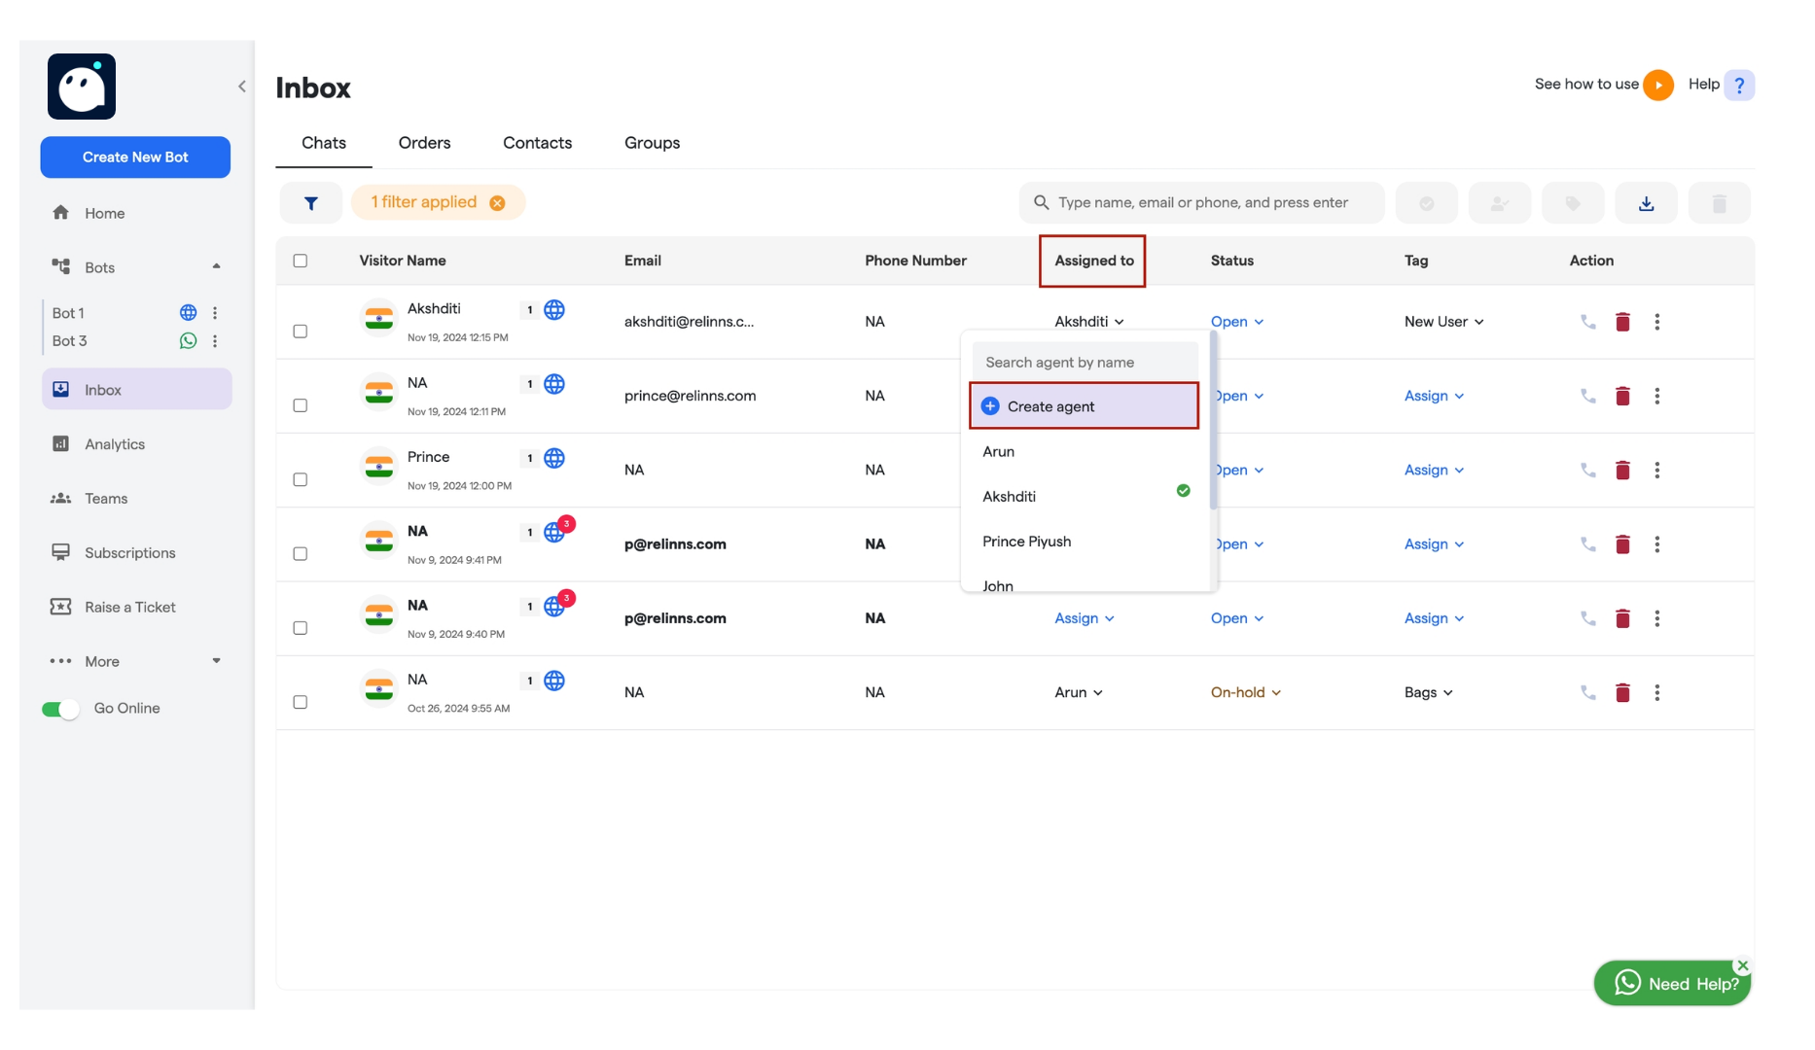Call the Akshditi visitor phone icon

click(x=1587, y=322)
